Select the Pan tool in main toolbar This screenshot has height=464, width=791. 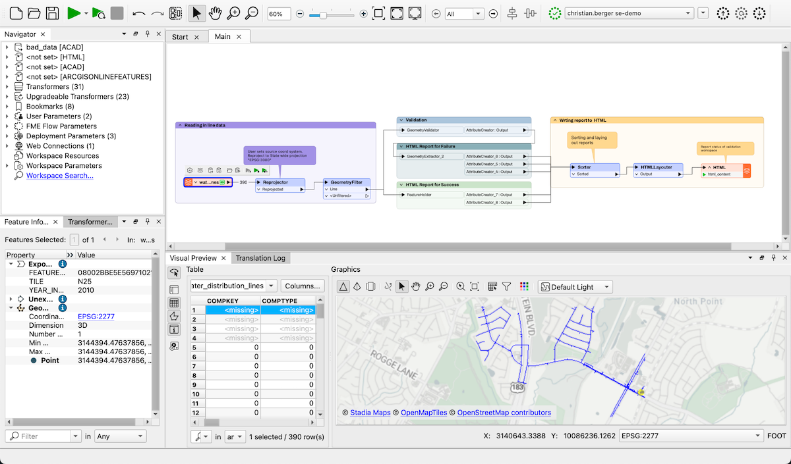pos(216,12)
